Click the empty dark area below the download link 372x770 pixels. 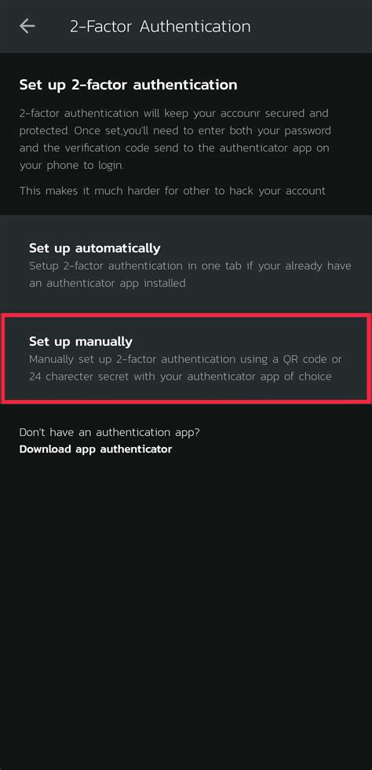[x=186, y=609]
